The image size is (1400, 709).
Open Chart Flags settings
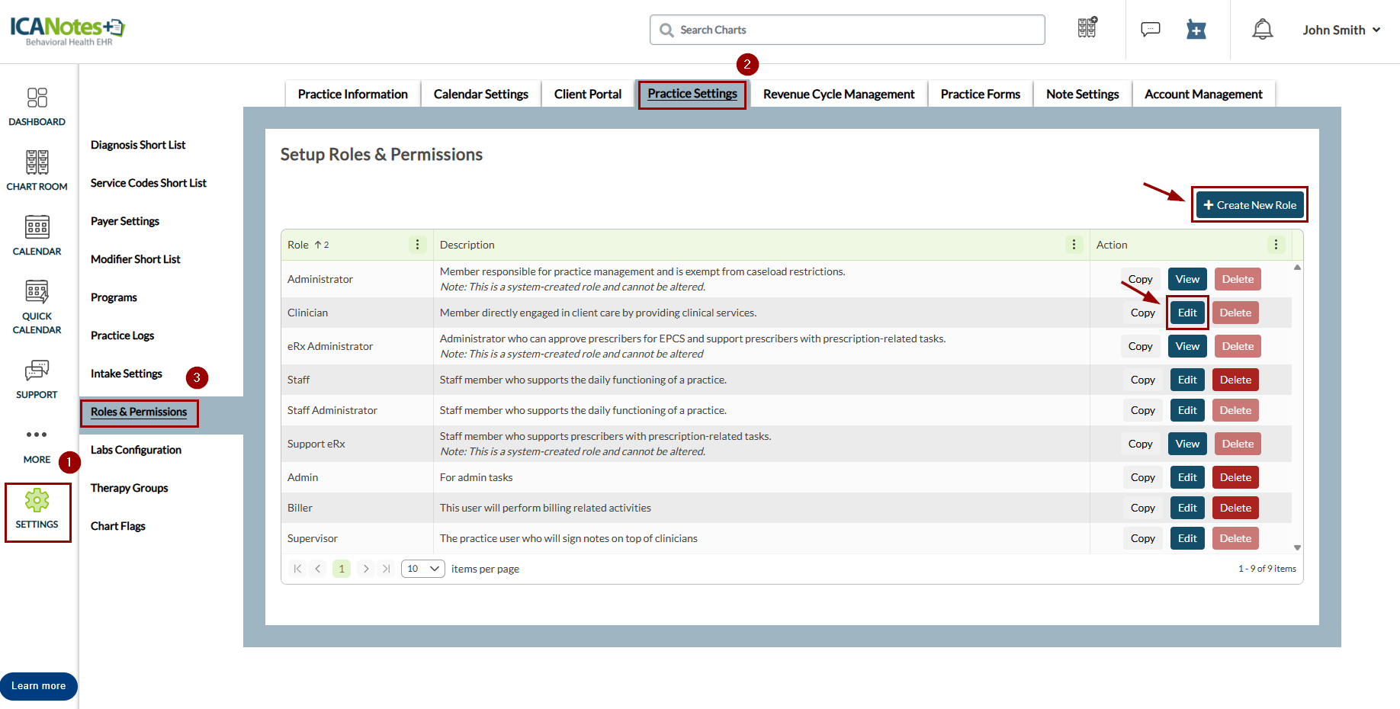pos(117,526)
